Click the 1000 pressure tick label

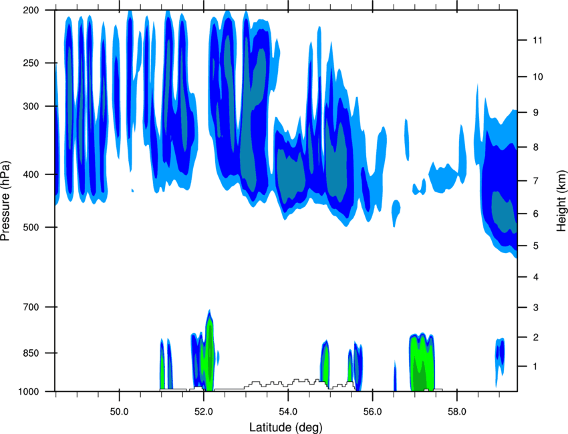pyautogui.click(x=28, y=392)
